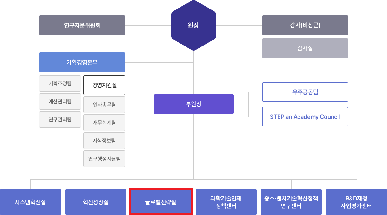The image size is (387, 215).
Task: Open the 우주공공팀 outlined box
Action: pos(305,92)
